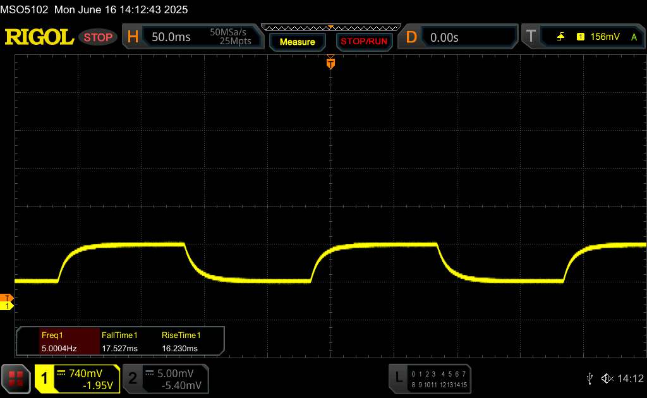
Task: Click the RIGOL logo
Action: pyautogui.click(x=39, y=37)
